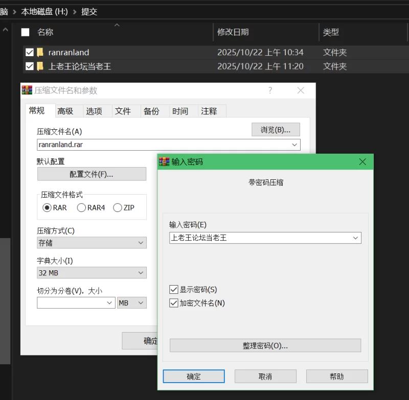Click 取消 in the 输入密码 dialog

(265, 377)
